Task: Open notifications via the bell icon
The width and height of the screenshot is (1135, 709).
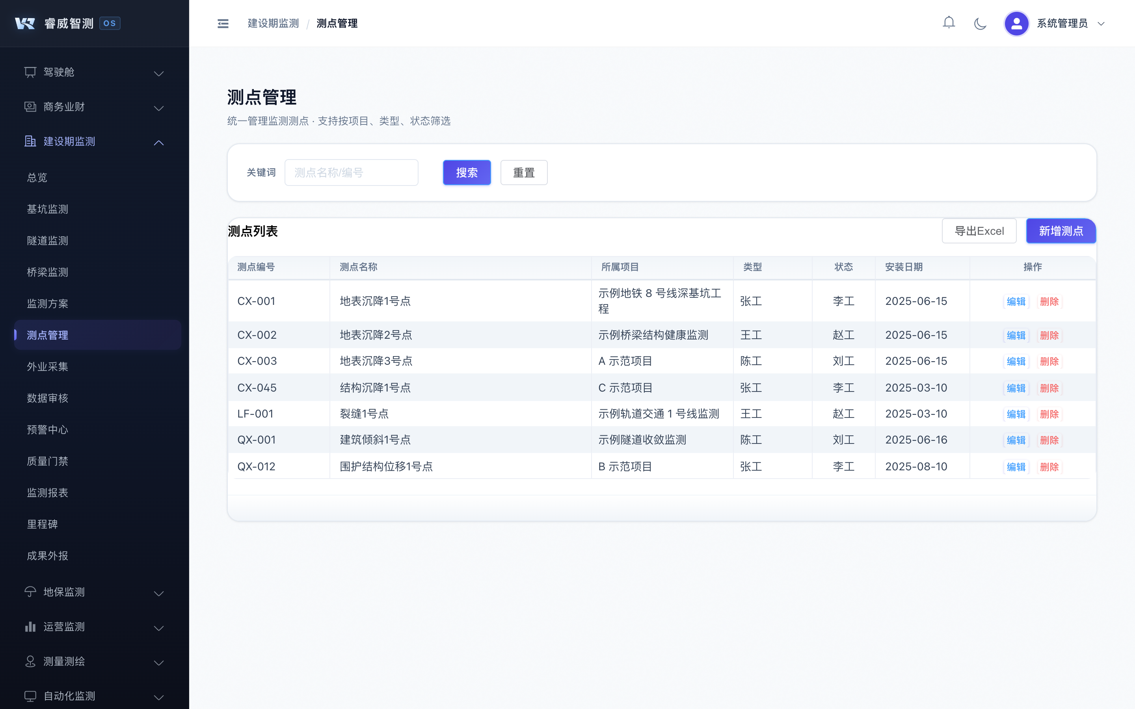Action: (x=949, y=22)
